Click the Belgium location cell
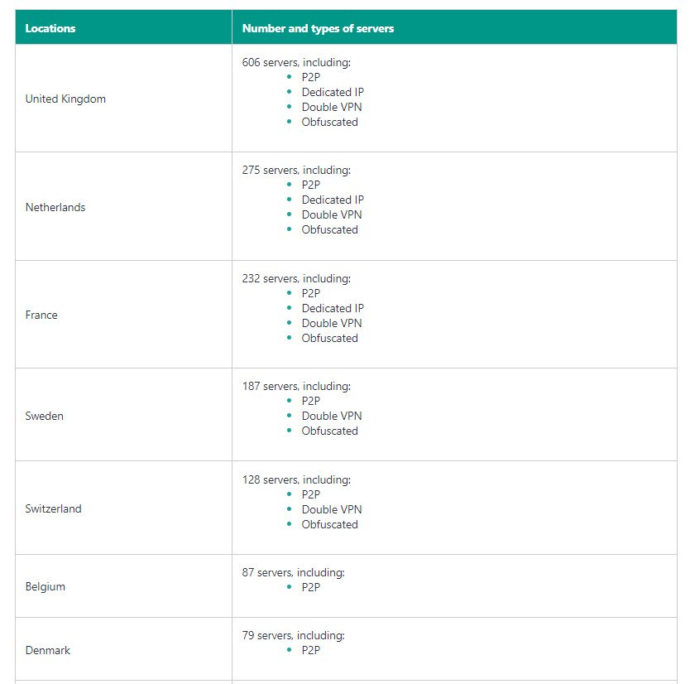The image size is (690, 684). click(x=46, y=586)
